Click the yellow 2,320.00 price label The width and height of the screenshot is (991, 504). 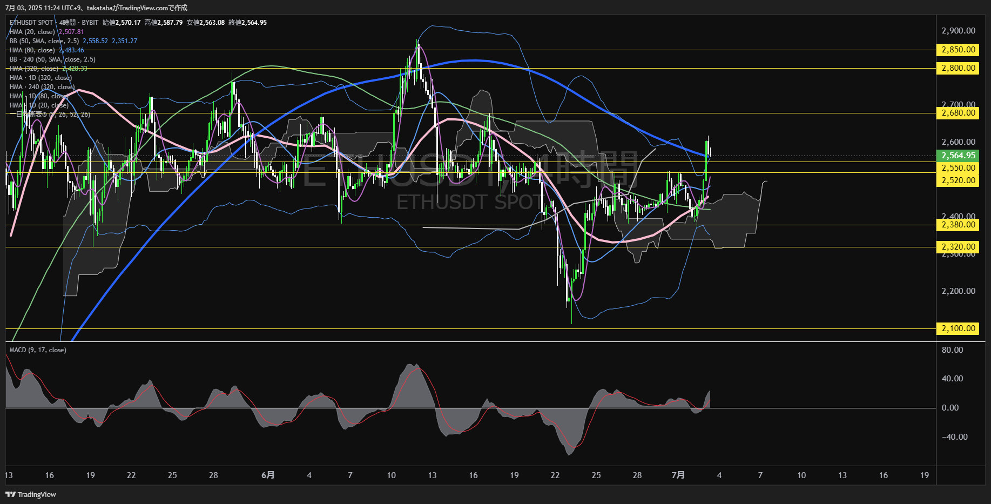pos(958,247)
